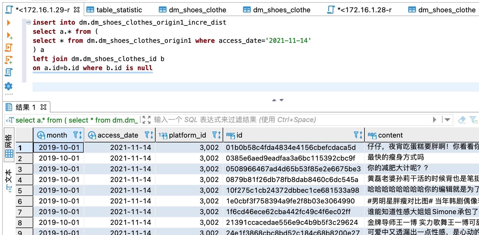This screenshot has height=235, width=479.
Task: Open the blue gear settings icon
Action: coord(9,86)
